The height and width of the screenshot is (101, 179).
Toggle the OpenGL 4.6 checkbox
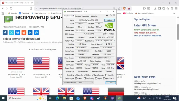coord(104,78)
